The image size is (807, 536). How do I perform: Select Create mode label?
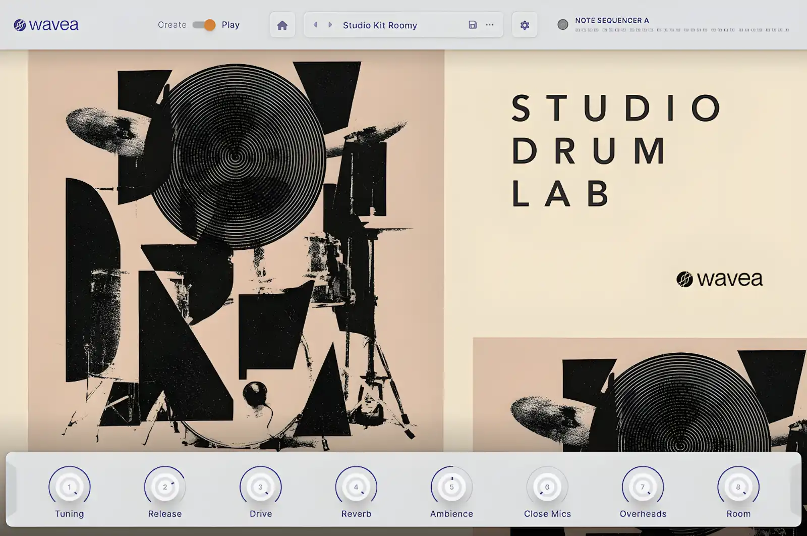tap(172, 25)
